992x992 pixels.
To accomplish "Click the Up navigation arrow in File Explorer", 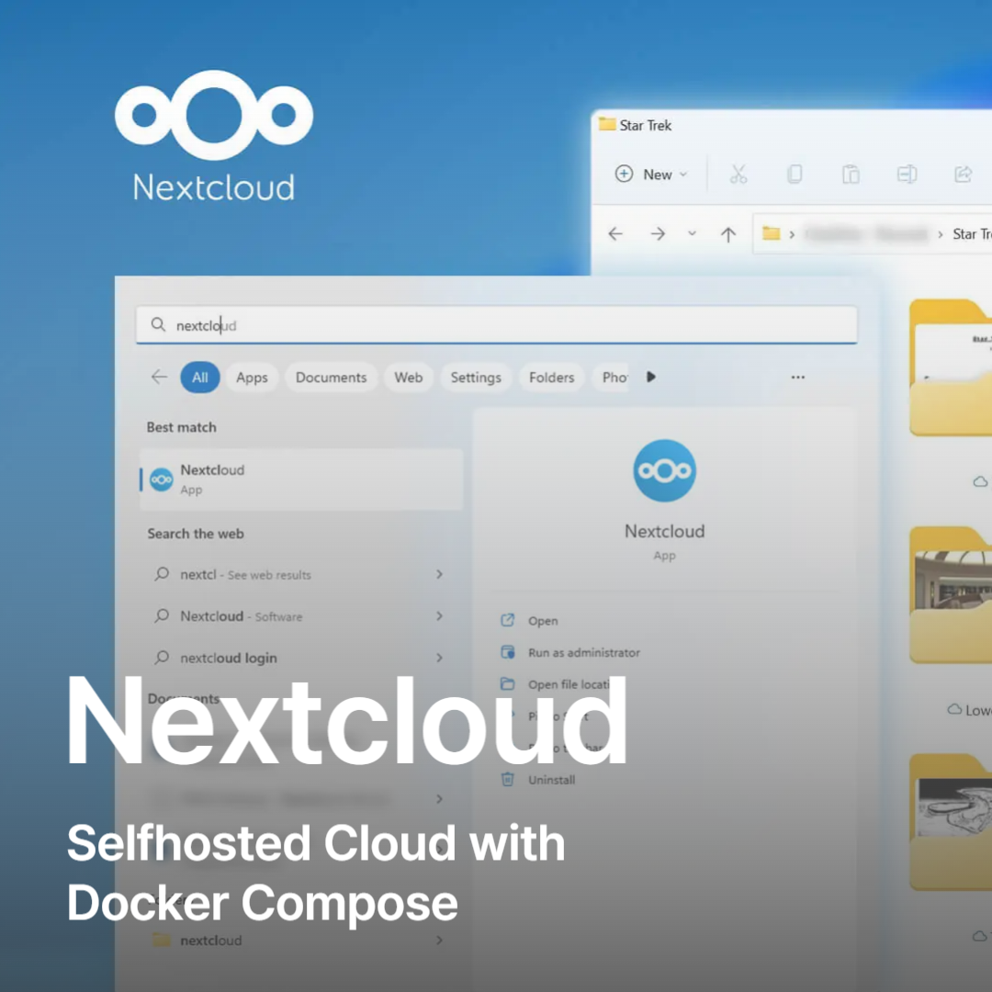I will pos(727,233).
